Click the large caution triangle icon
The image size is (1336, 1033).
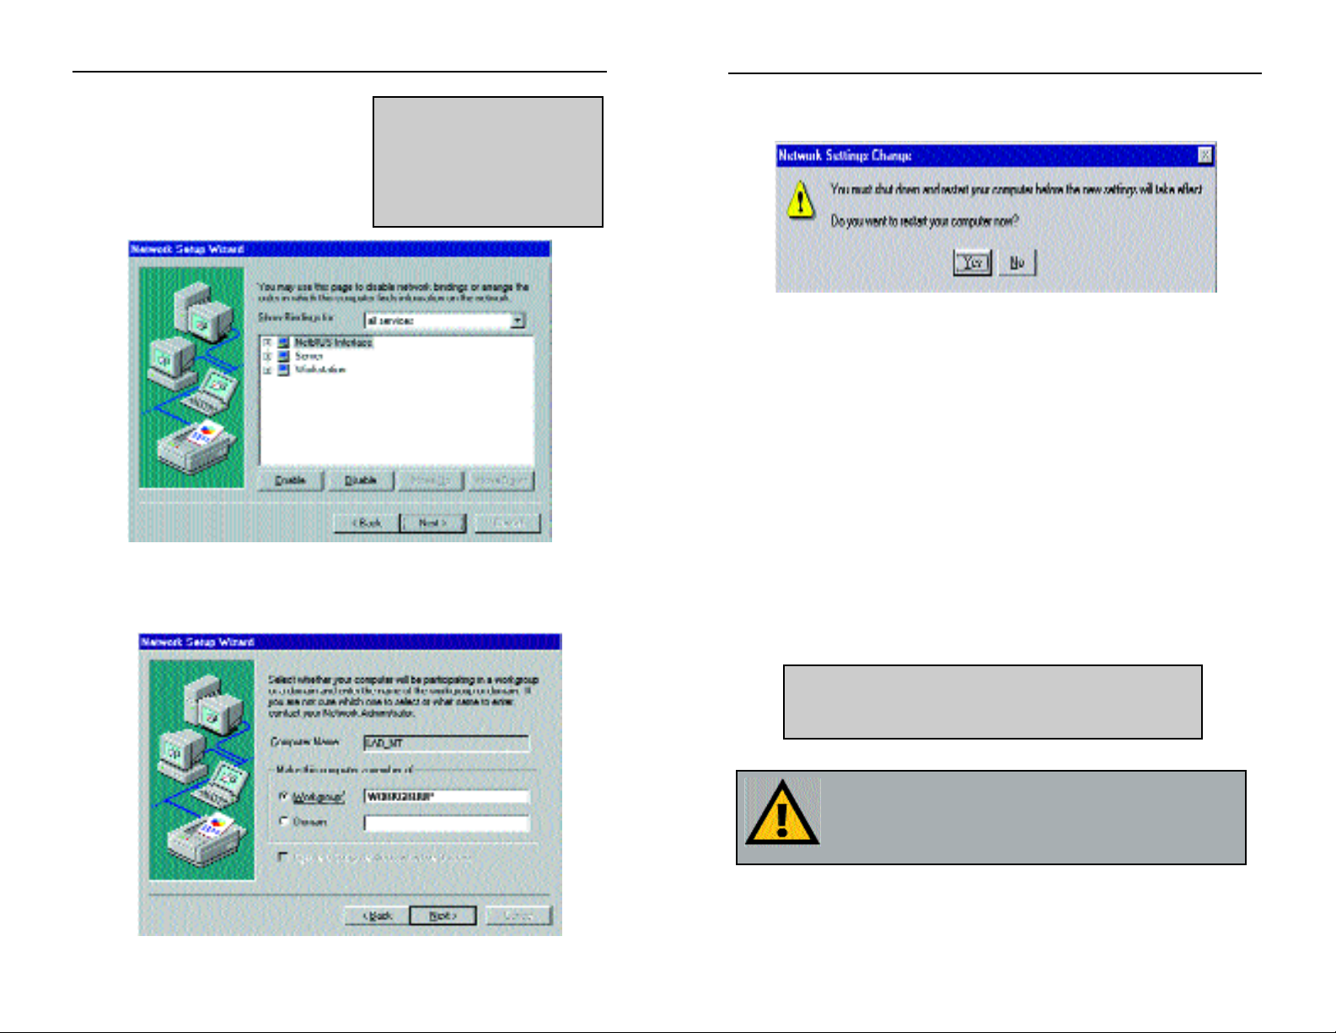coord(782,812)
